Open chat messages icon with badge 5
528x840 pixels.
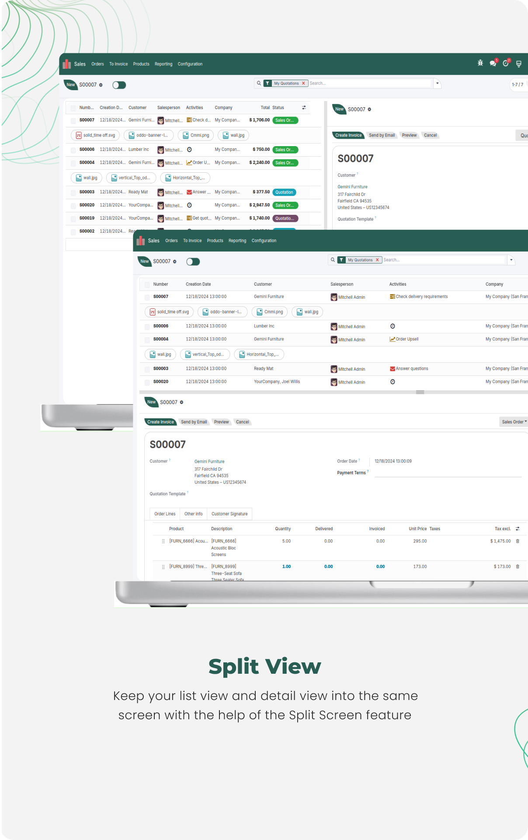(493, 63)
